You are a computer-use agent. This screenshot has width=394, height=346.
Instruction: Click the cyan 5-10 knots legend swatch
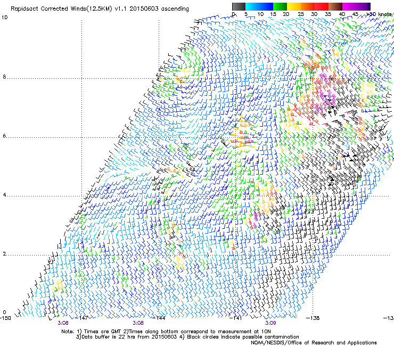coord(252,6)
